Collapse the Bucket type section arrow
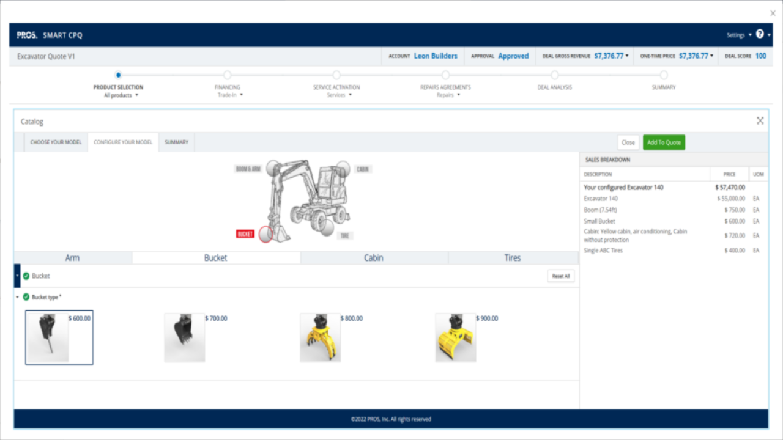Viewport: 783px width, 440px height. [17, 297]
